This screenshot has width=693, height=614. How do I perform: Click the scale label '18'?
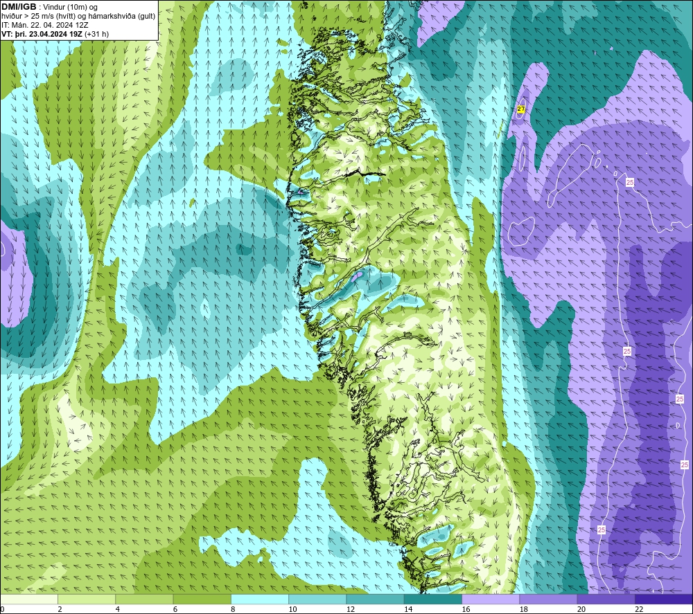click(x=524, y=610)
